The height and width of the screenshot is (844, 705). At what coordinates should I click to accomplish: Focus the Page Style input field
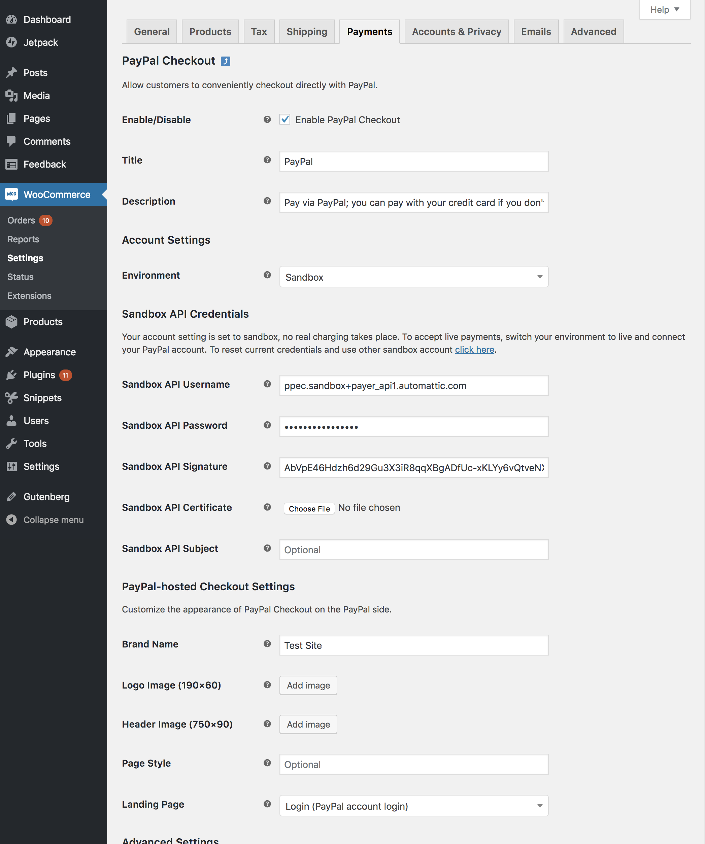click(414, 764)
